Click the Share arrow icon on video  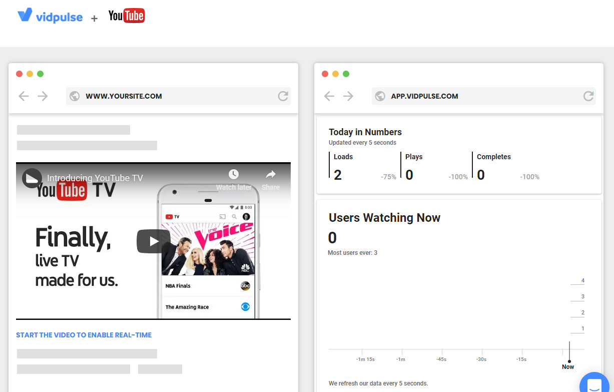(271, 174)
